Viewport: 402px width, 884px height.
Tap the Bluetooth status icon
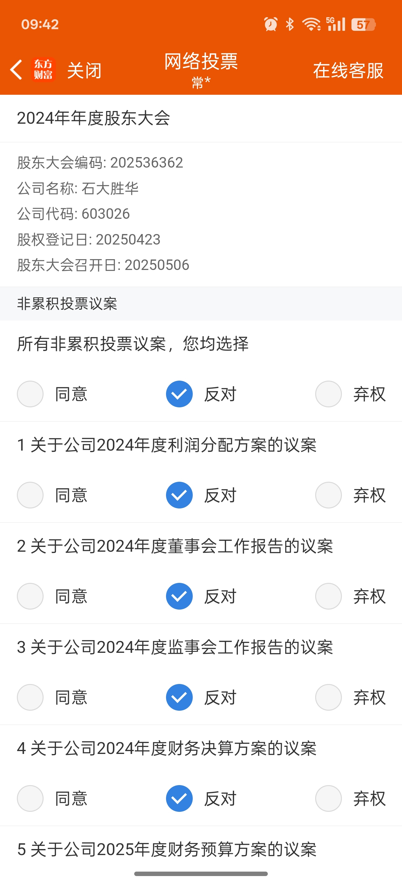[x=290, y=24]
